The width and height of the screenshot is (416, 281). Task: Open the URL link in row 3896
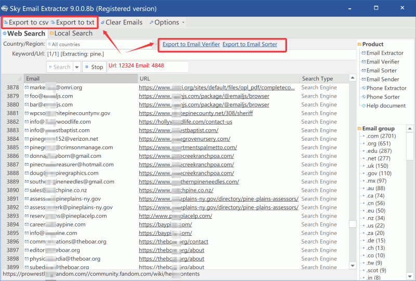pos(174,242)
